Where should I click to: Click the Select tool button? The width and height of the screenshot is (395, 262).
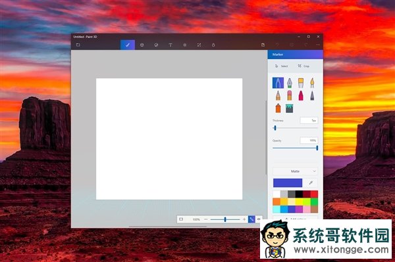click(281, 66)
